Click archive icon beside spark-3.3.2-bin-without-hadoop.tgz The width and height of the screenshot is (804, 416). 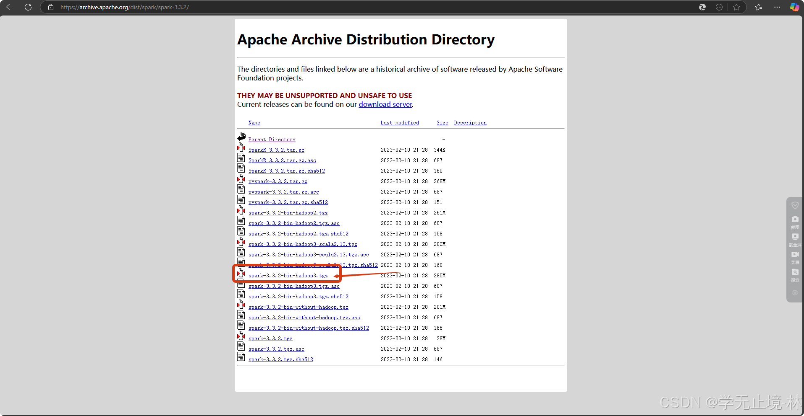(x=241, y=305)
